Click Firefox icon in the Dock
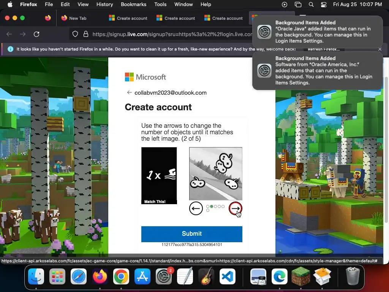This screenshot has height=292, width=389. click(100, 276)
